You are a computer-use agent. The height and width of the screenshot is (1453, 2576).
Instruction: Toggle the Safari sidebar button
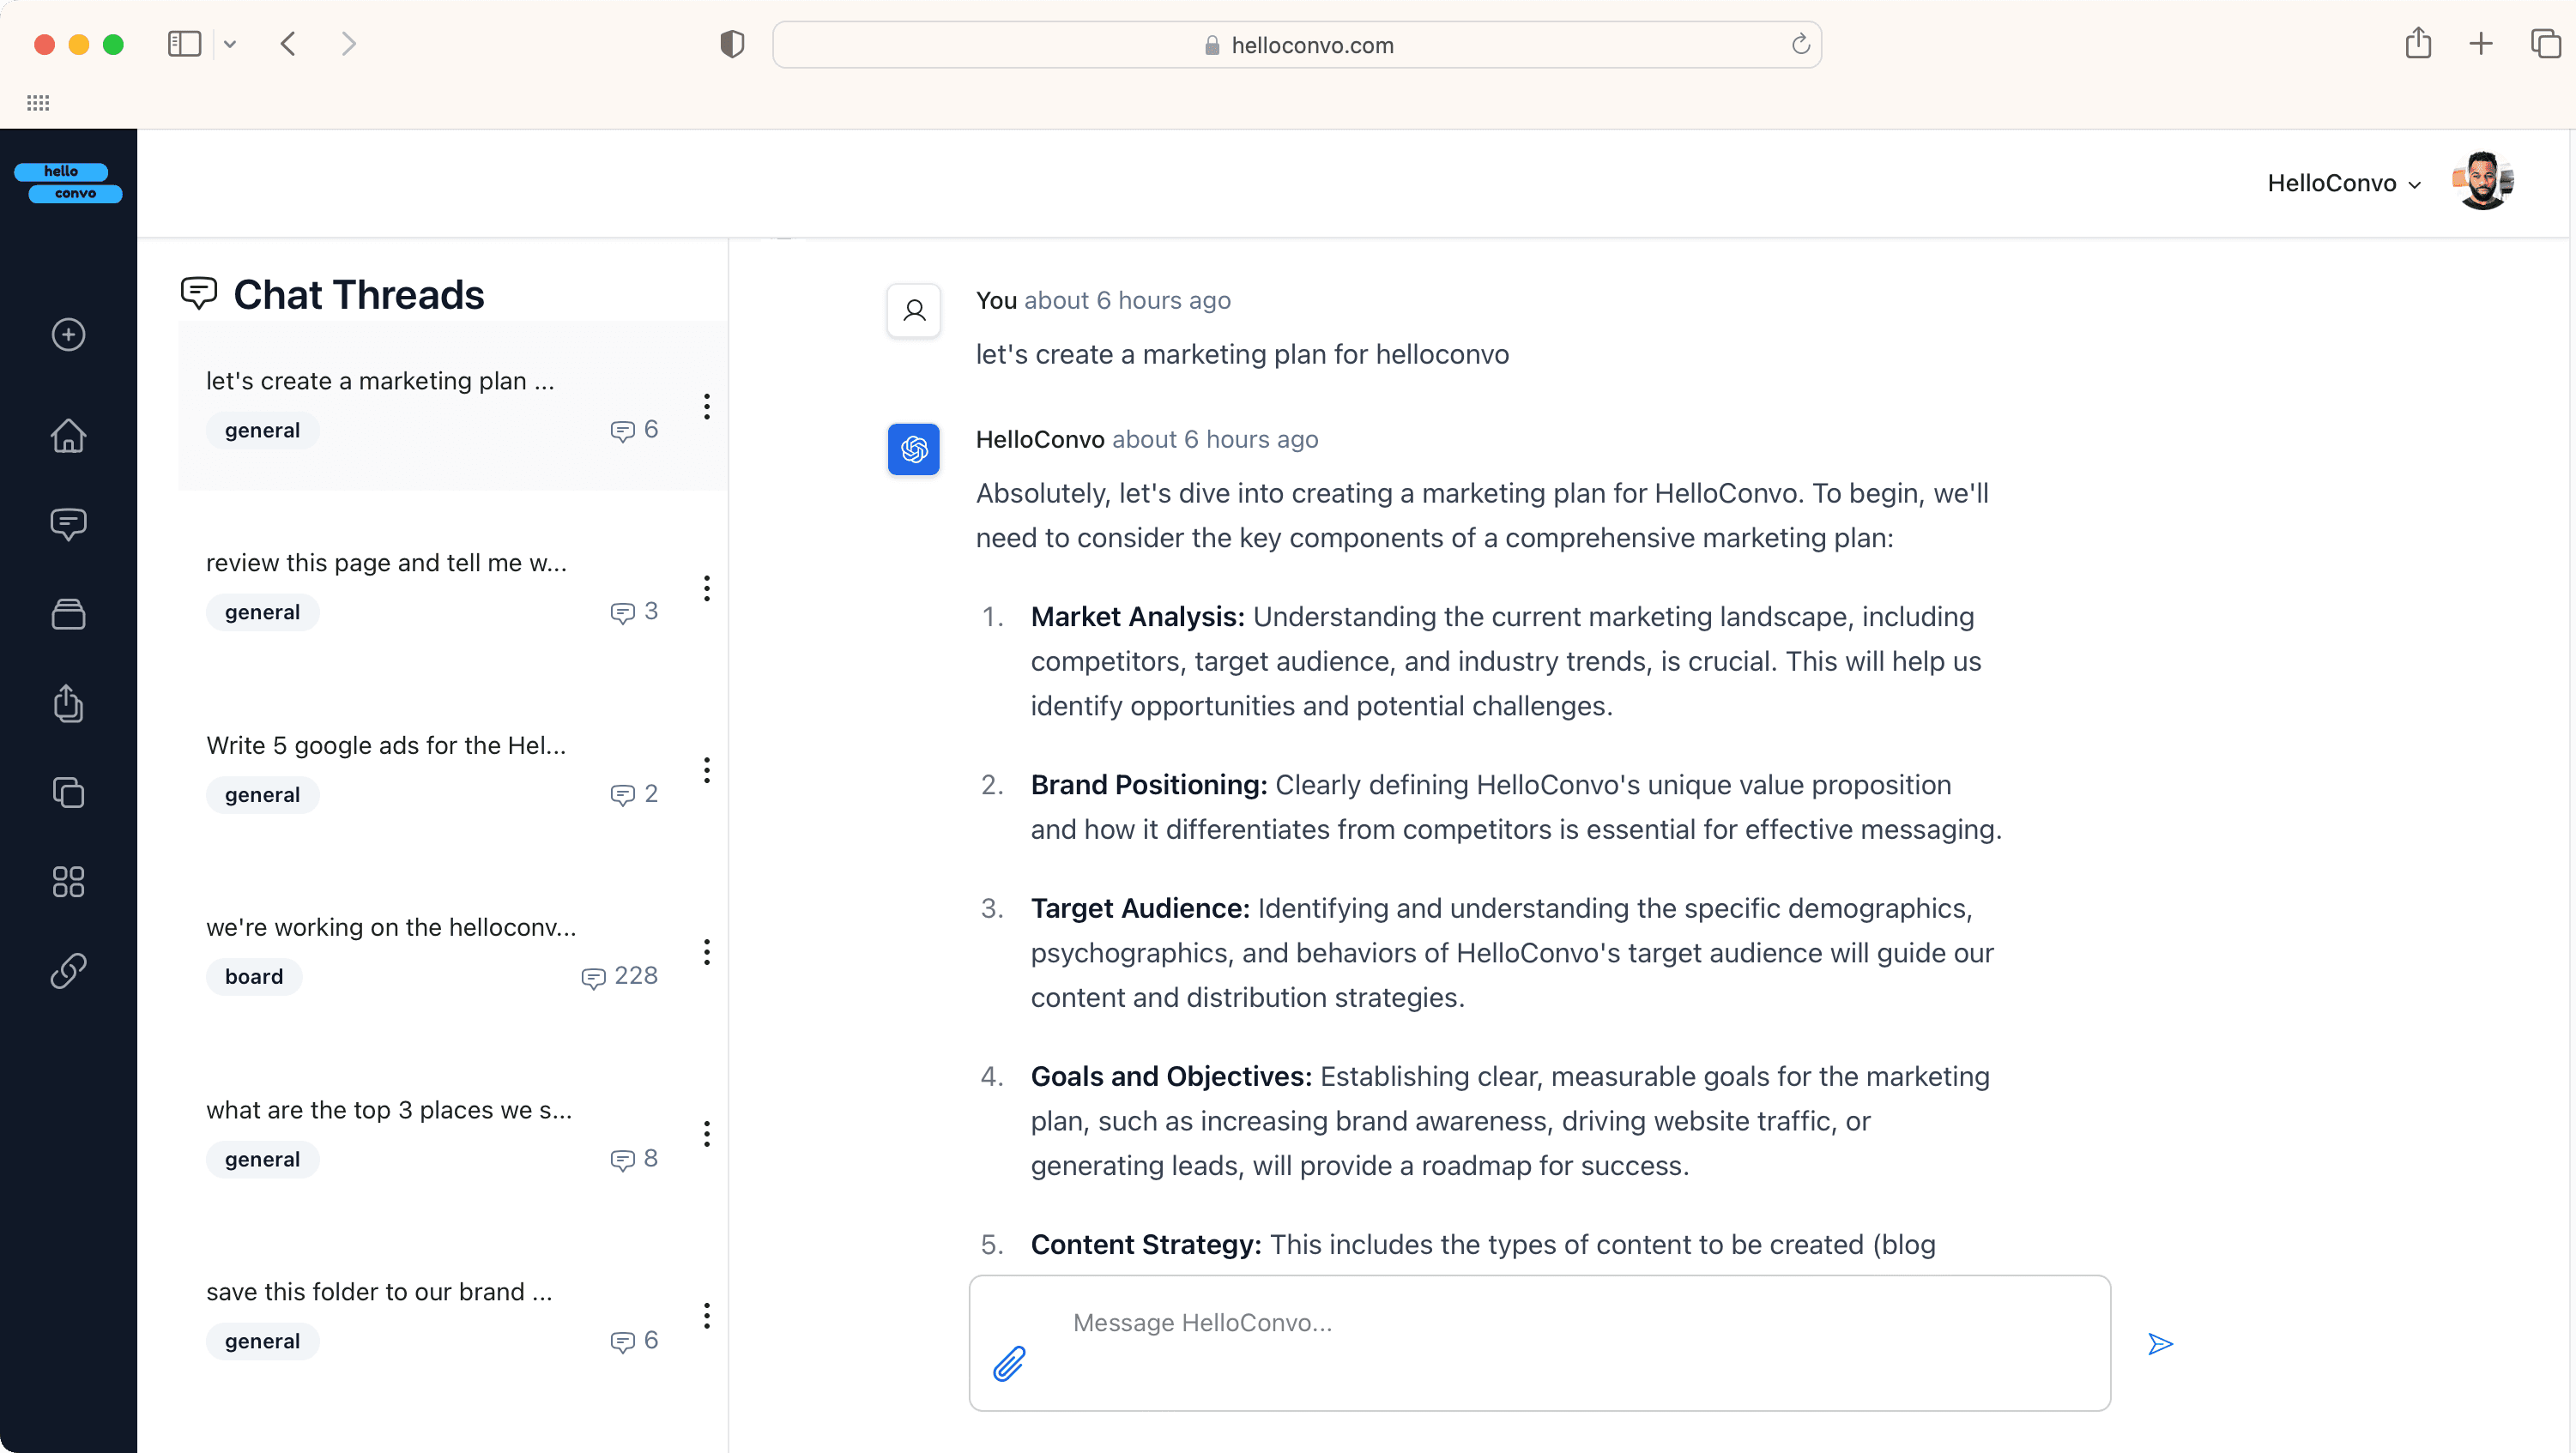[x=184, y=44]
